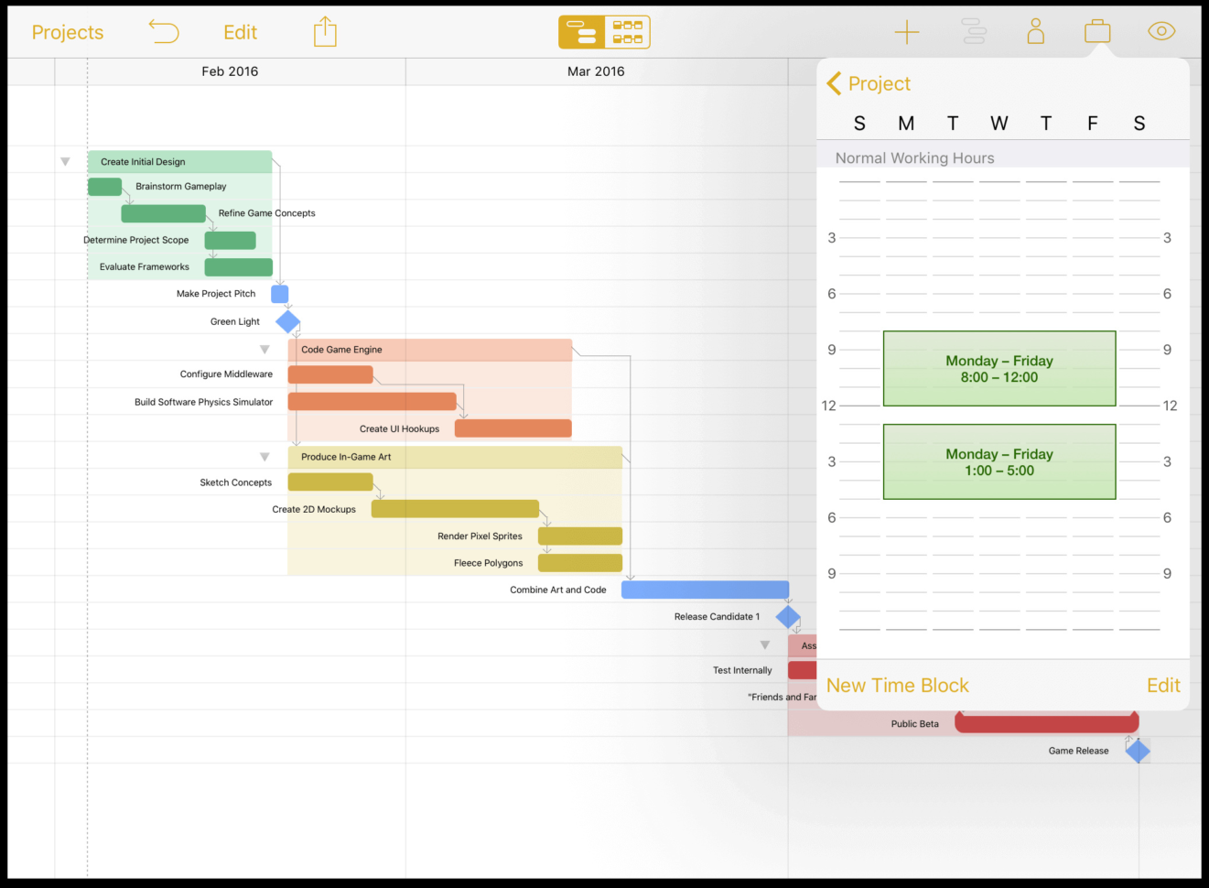The height and width of the screenshot is (888, 1209).
Task: Tap New Time Block
Action: (x=897, y=685)
